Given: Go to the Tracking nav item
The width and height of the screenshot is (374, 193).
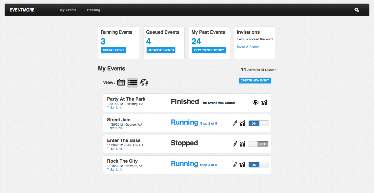Looking at the screenshot, I should point(93,10).
